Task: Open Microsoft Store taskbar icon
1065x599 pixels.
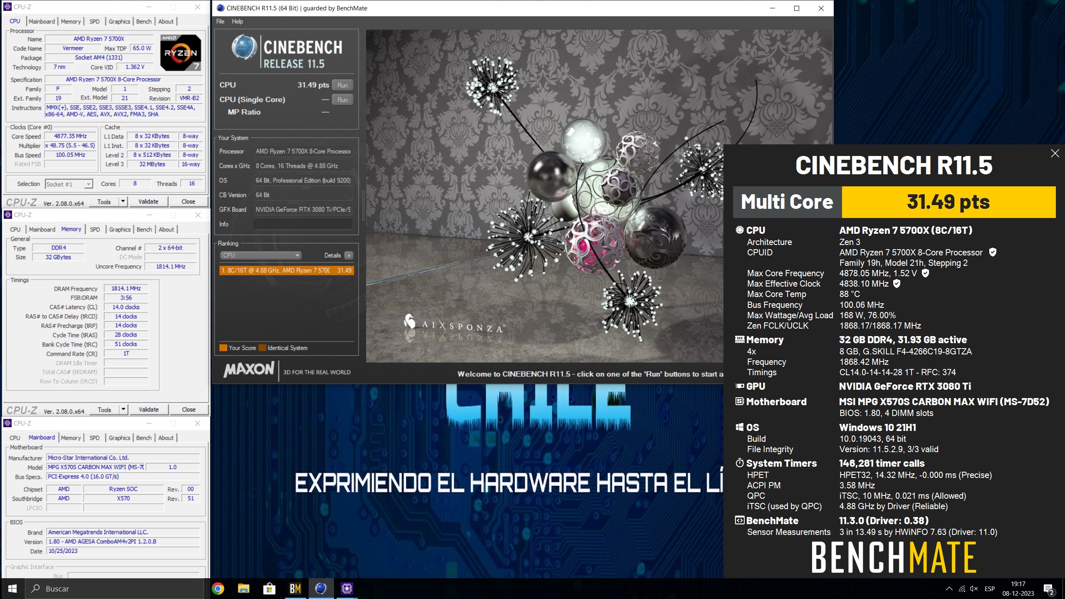Action: coord(269,589)
